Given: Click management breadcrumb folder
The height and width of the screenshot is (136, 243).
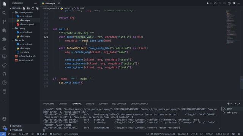Looking at the screenshot, I should point(50,8).
